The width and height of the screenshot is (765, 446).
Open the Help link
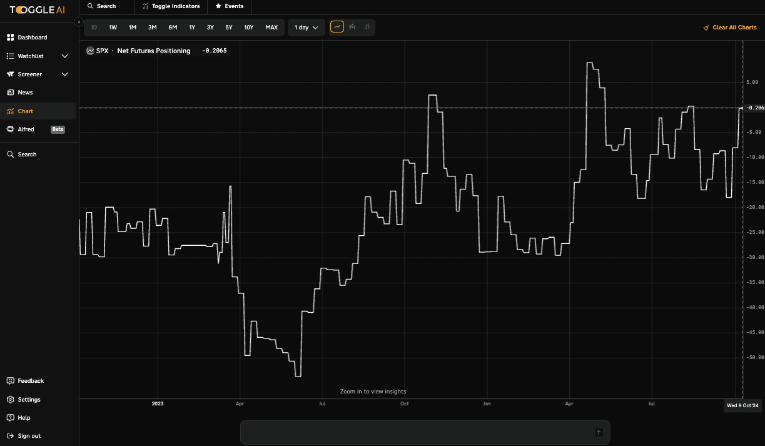click(24, 418)
